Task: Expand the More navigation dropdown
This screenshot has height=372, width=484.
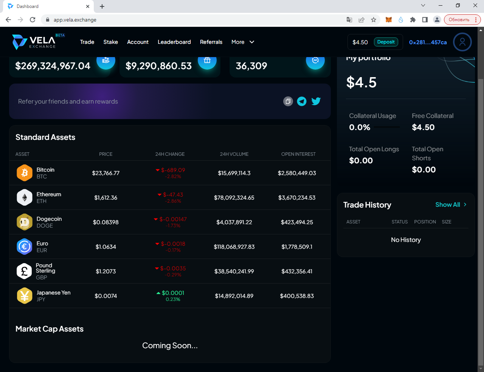Action: [x=243, y=42]
